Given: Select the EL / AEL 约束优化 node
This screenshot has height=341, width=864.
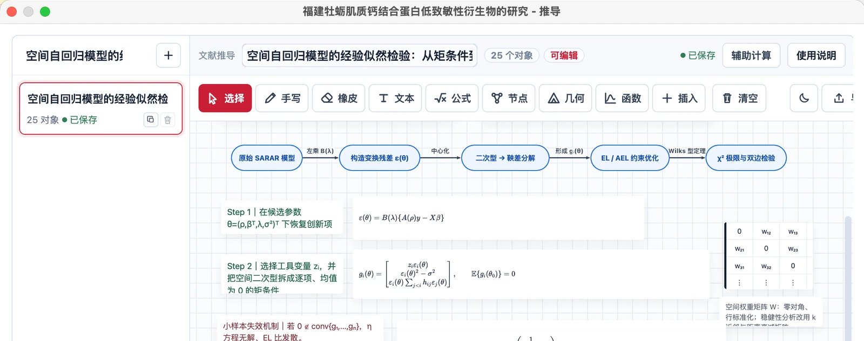Looking at the screenshot, I should 630,158.
